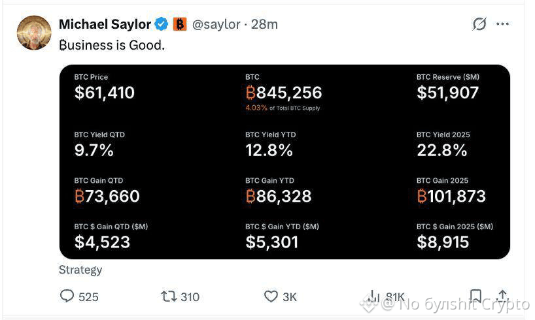Image resolution: width=535 pixels, height=320 pixels.
Task: Open Michael Saylor's profile avatar
Action: (x=34, y=33)
